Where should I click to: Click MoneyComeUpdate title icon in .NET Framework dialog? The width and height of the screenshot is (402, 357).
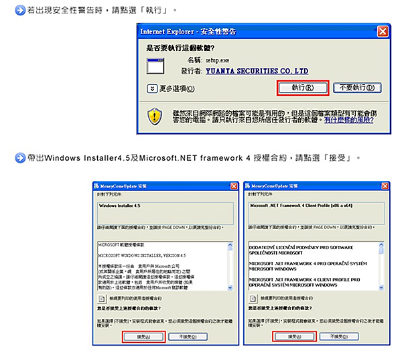(x=247, y=186)
